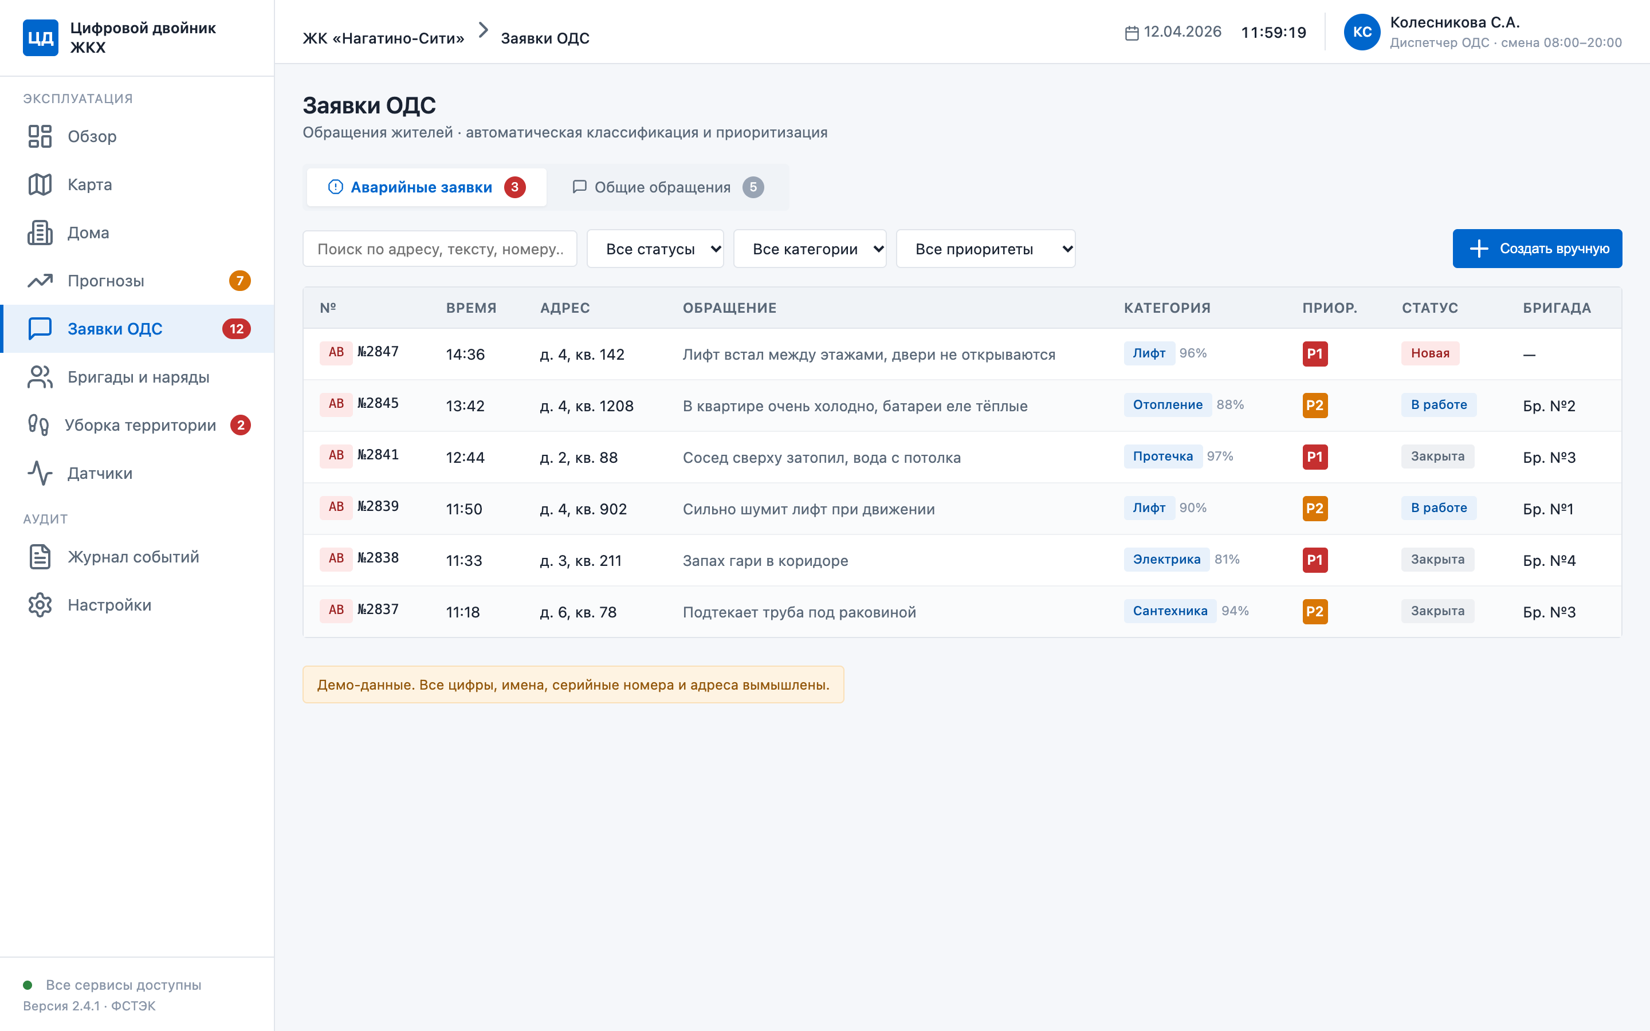Click the plus icon in Создать вручную
Viewport: 1650px width, 1031px height.
tap(1479, 249)
